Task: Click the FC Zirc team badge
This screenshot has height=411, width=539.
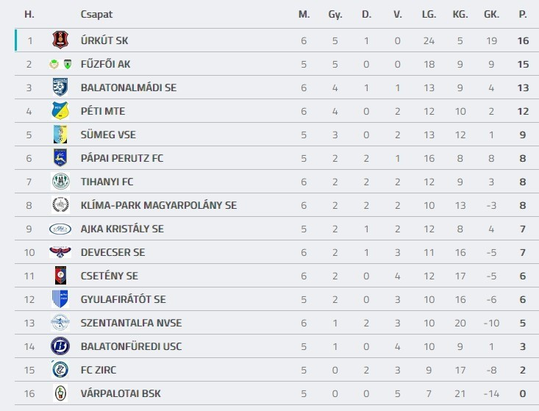Action: coord(60,370)
